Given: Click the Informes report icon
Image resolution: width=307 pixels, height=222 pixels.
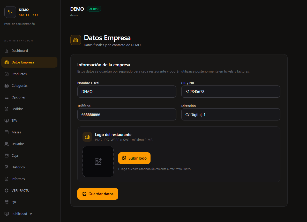Looking at the screenshot, I should (x=6, y=179).
